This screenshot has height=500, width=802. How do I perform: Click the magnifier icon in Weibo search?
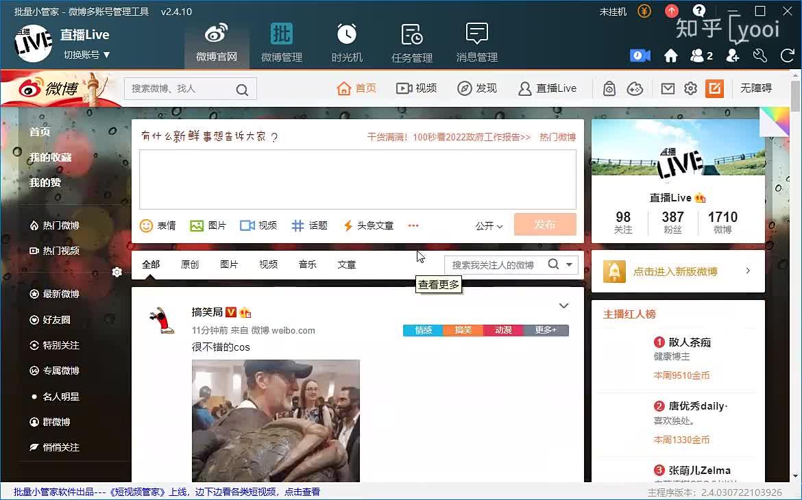point(242,90)
